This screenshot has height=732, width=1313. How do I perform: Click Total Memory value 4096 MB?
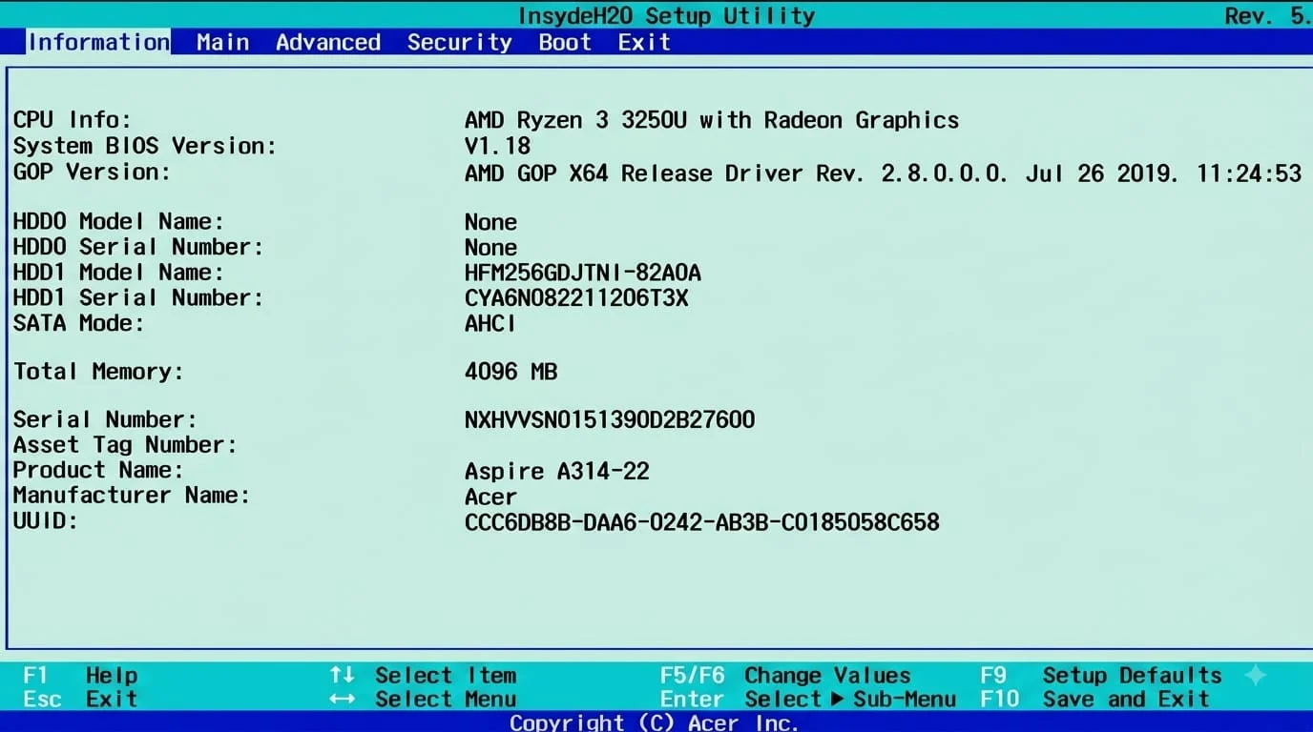pos(511,371)
